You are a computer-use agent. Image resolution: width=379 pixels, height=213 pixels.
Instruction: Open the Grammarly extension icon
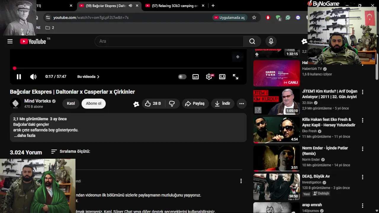click(x=288, y=17)
